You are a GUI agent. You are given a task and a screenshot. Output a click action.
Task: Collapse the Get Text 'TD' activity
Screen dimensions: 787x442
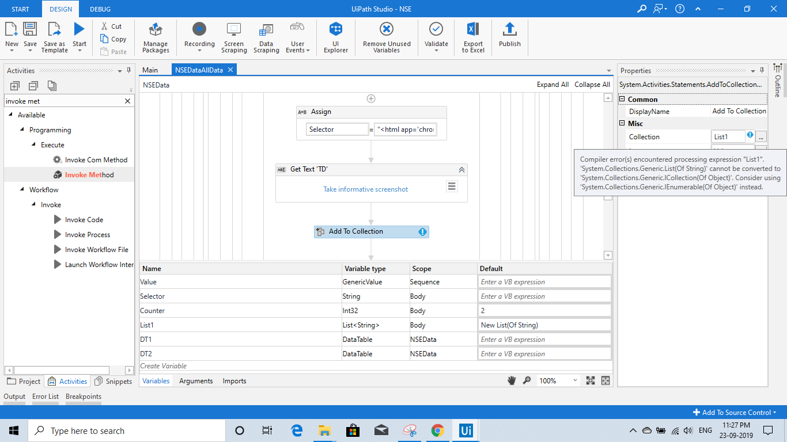point(461,170)
